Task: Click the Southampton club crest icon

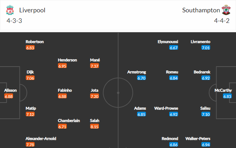Action: pos(226,10)
